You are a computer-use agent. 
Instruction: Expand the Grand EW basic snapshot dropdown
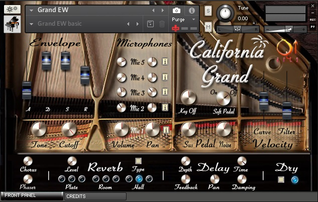[x=32, y=24]
